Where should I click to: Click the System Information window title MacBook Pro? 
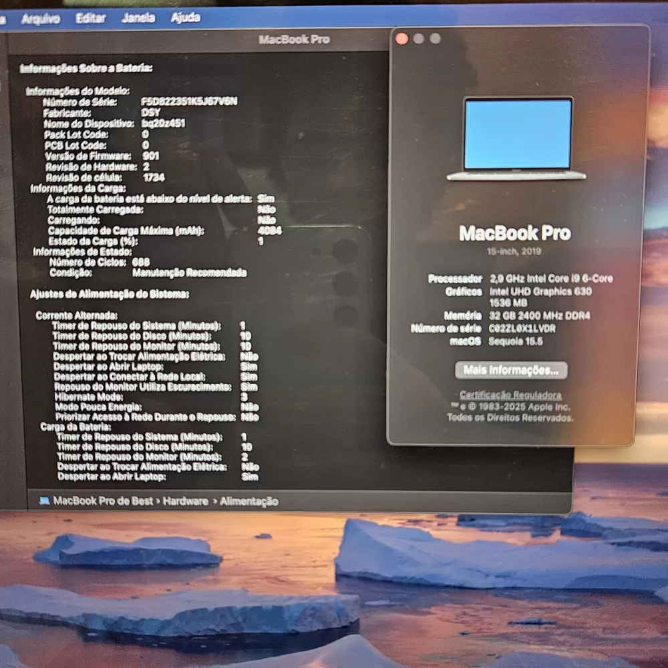[x=294, y=39]
